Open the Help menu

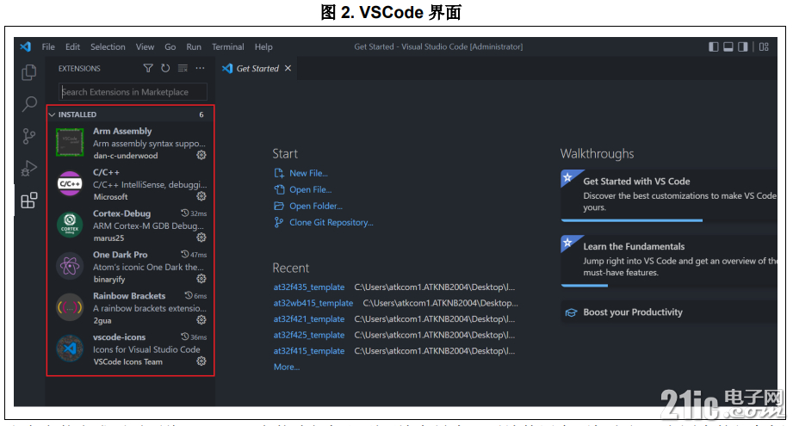pos(263,46)
